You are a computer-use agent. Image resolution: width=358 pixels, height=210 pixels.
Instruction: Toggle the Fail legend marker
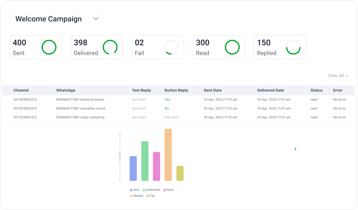(148, 196)
